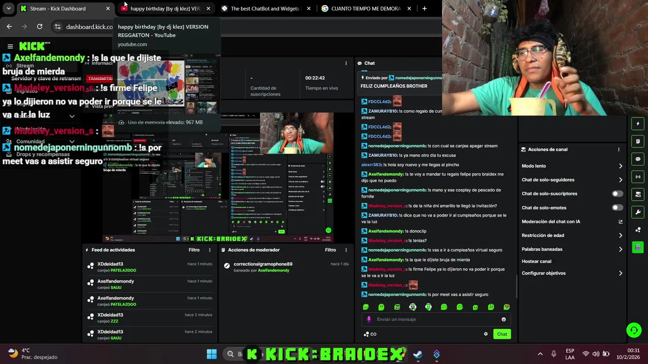The image size is (648, 364).
Task: Click the Tiempo en vivo 00:22:42 value
Action: [x=315, y=78]
